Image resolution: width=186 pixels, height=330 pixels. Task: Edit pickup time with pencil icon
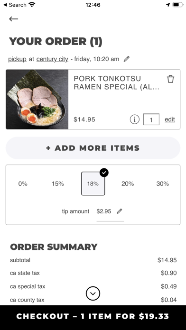tap(126, 59)
